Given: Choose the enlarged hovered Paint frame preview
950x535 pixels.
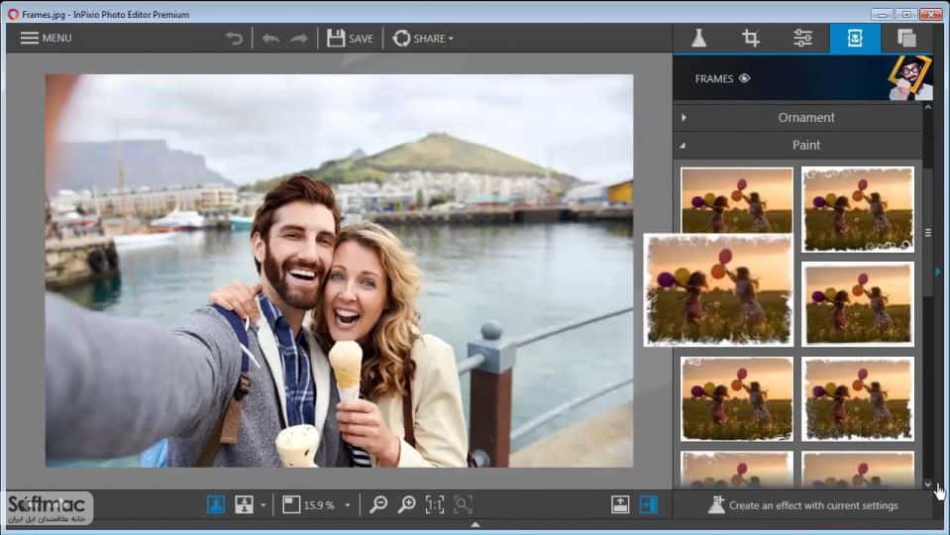Looking at the screenshot, I should pos(718,289).
